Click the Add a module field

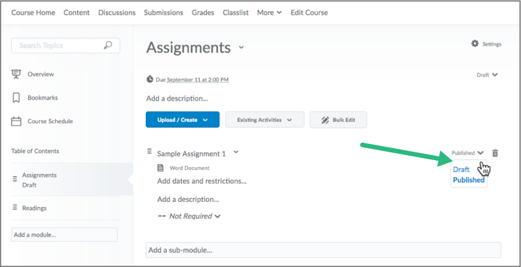coord(64,234)
